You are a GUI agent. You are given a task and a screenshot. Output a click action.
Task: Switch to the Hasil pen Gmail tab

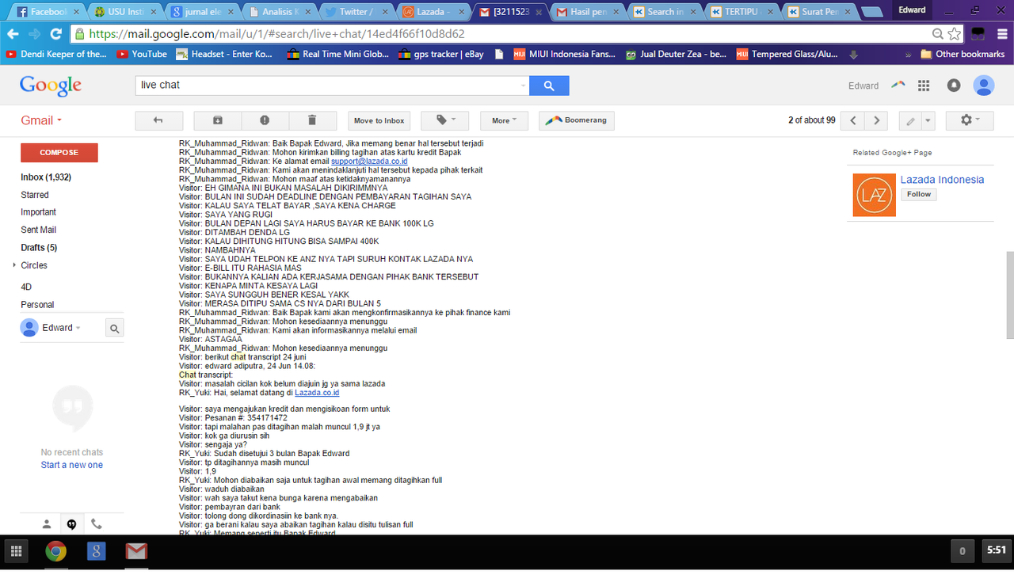coord(587,12)
